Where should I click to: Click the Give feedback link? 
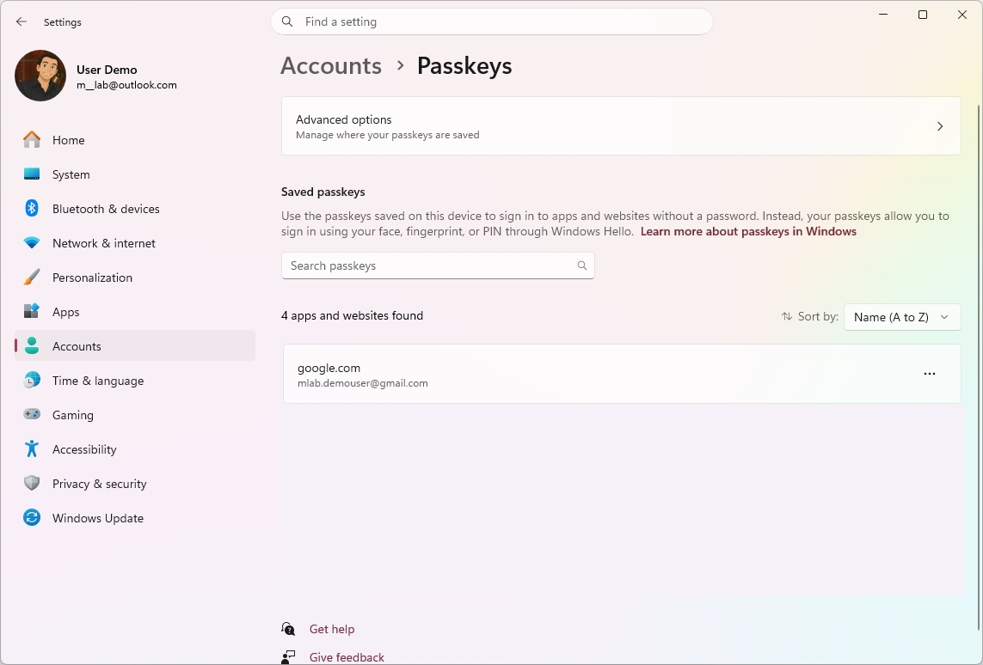tap(346, 656)
